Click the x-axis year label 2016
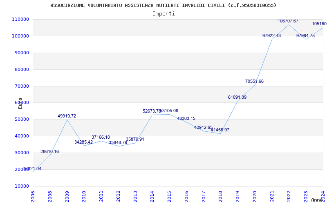This screenshot has width=327, height=204. pyautogui.click(x=186, y=197)
